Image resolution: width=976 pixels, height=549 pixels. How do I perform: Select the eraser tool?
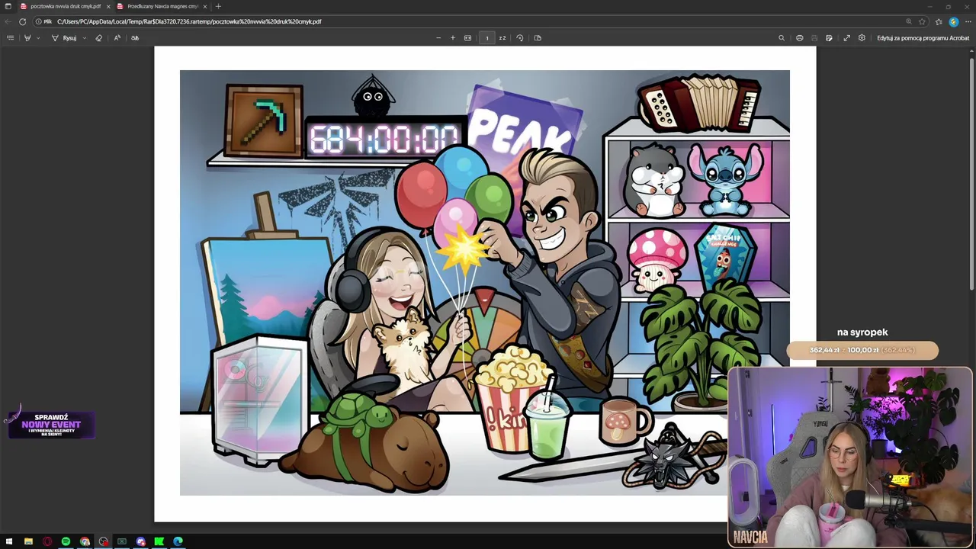tap(98, 38)
